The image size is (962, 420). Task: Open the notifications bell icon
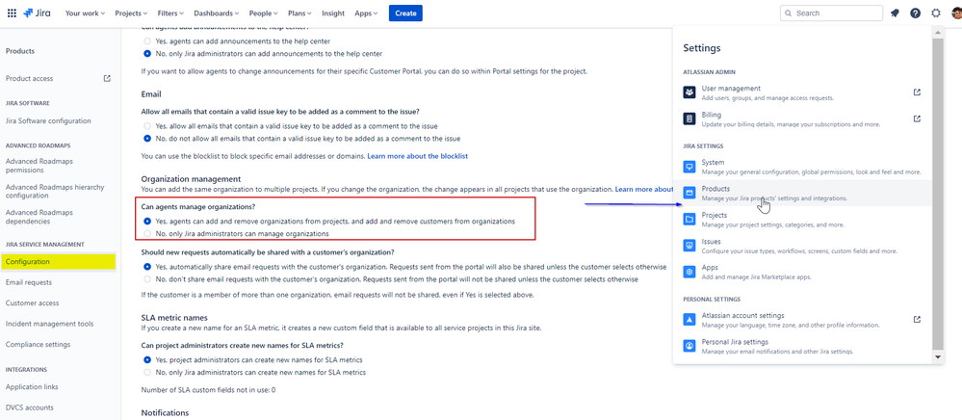(x=895, y=13)
